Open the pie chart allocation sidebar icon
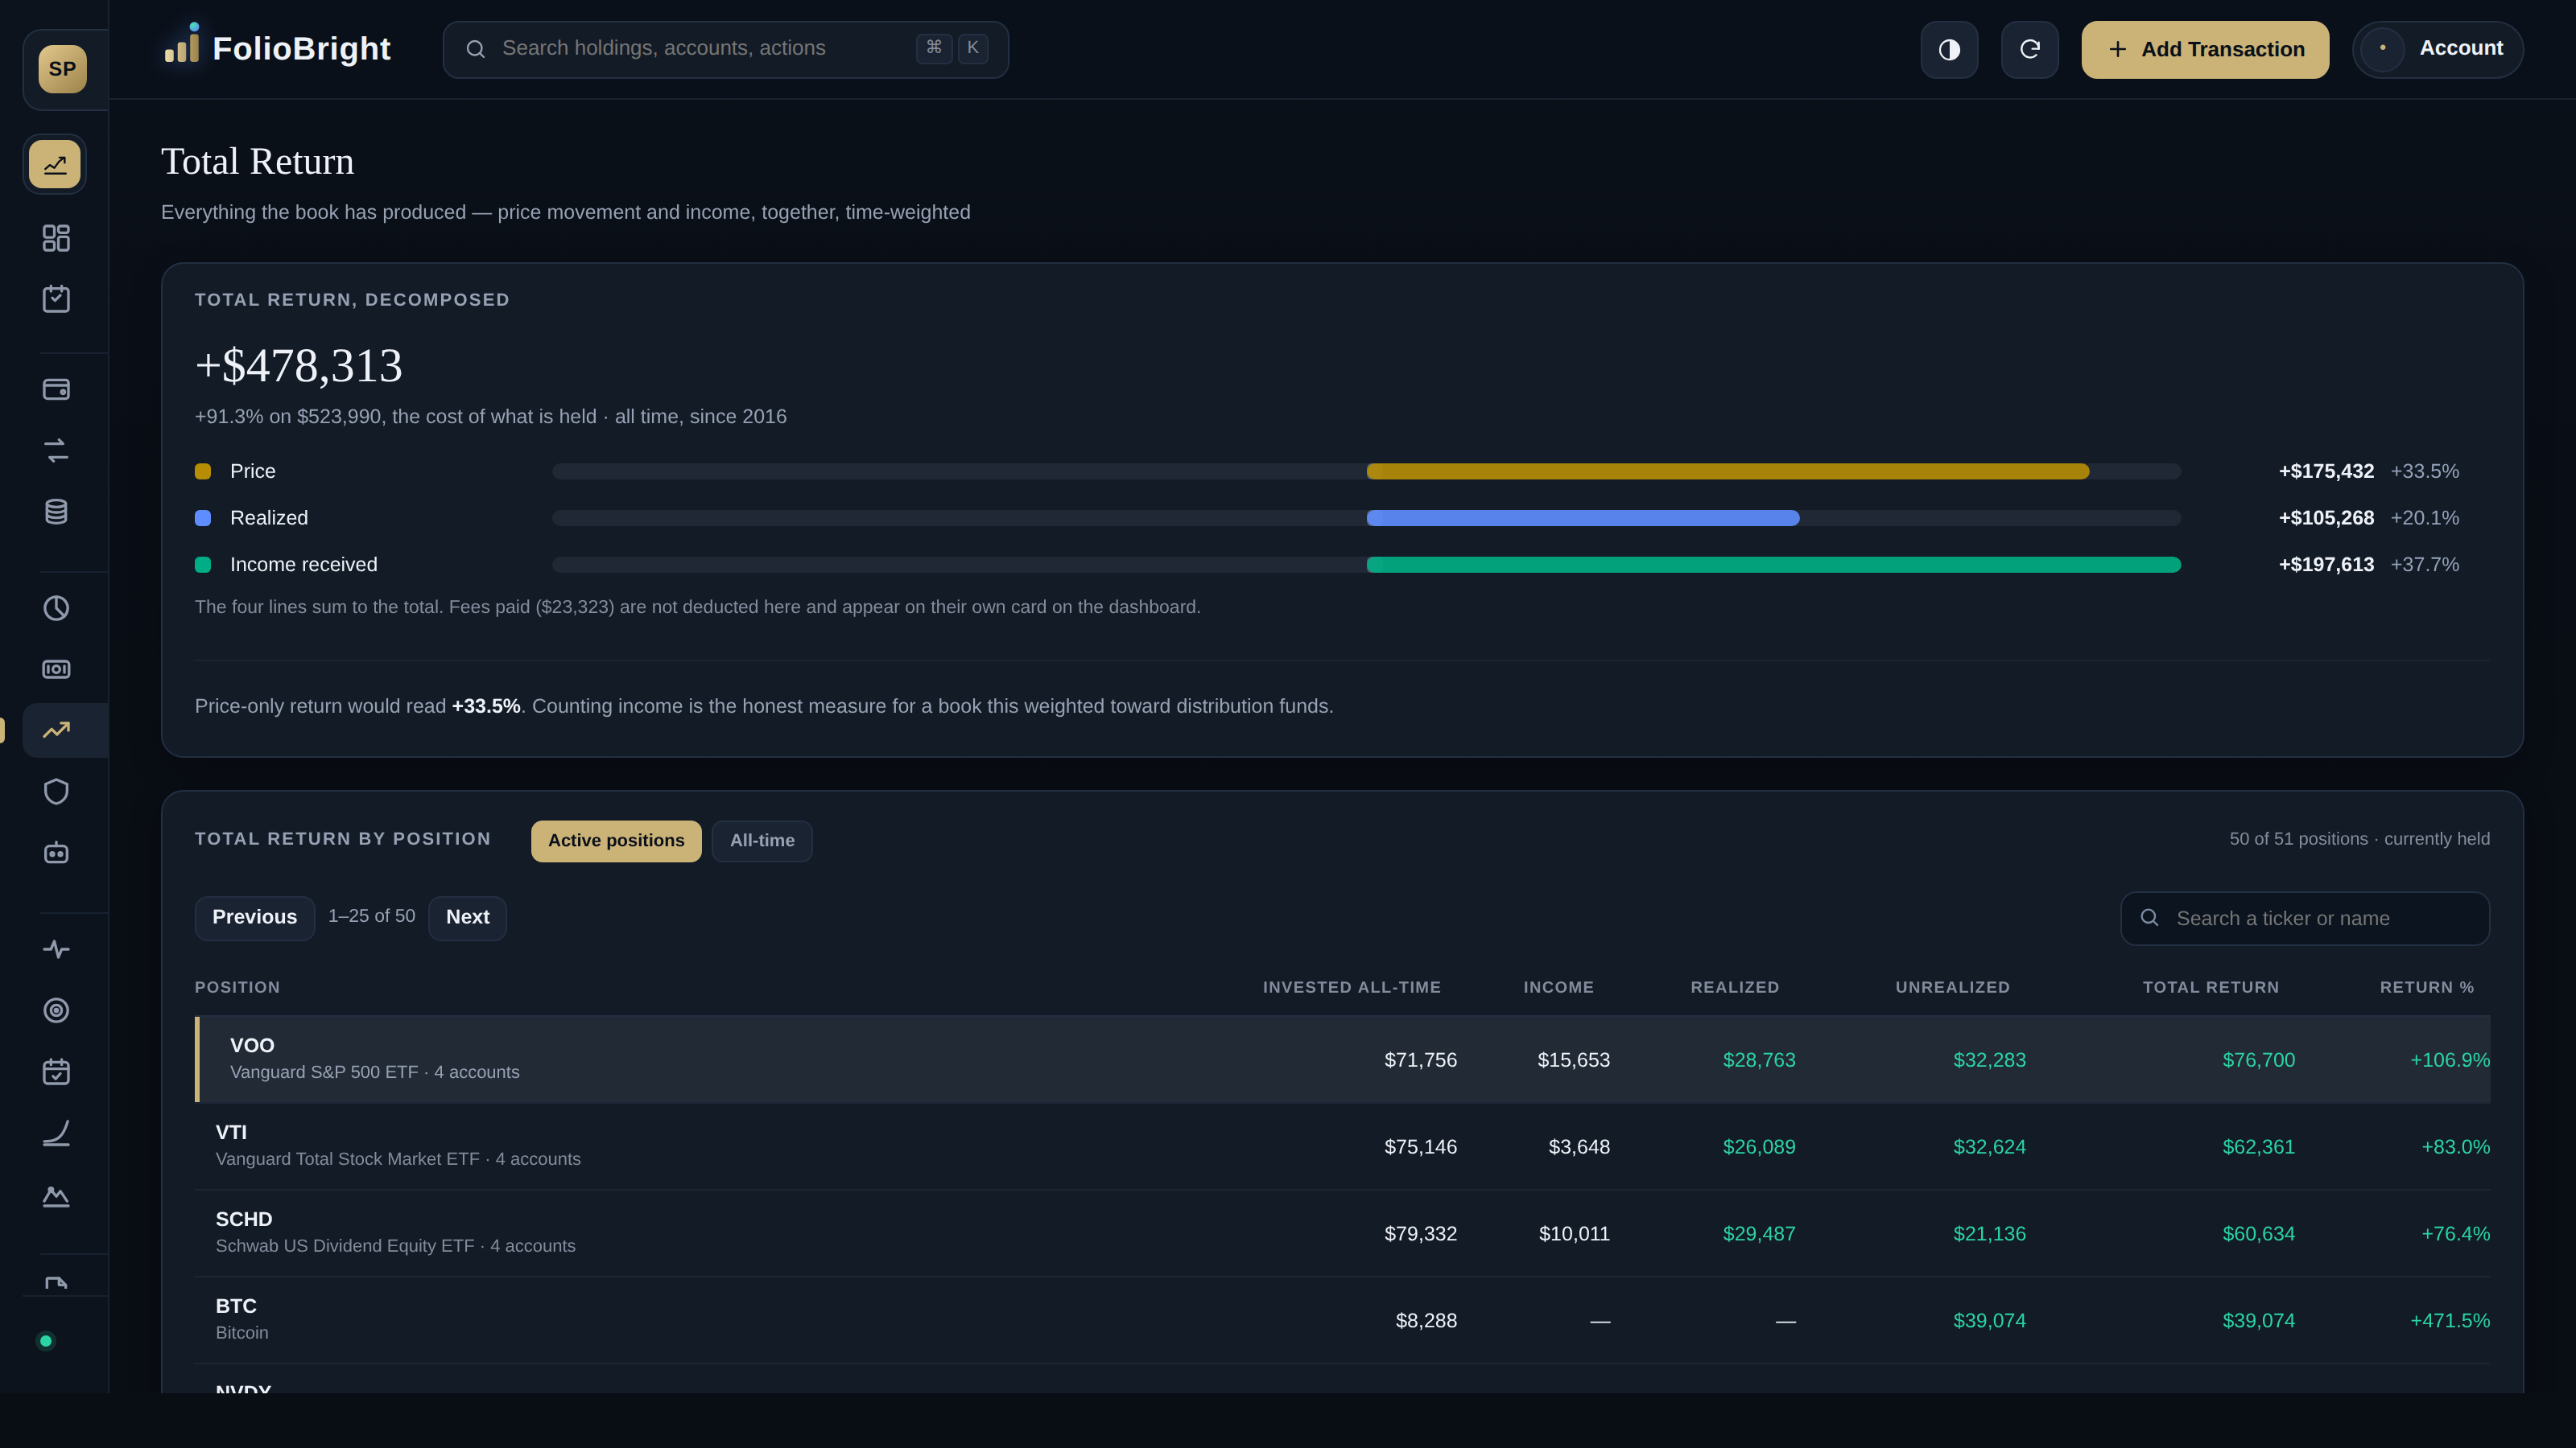Screen dimensions: 2576x1448 coord(56,607)
